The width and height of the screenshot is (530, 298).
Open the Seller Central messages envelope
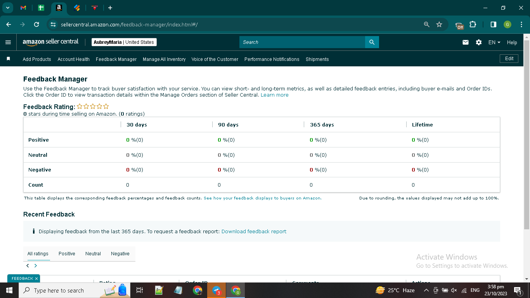(x=466, y=42)
